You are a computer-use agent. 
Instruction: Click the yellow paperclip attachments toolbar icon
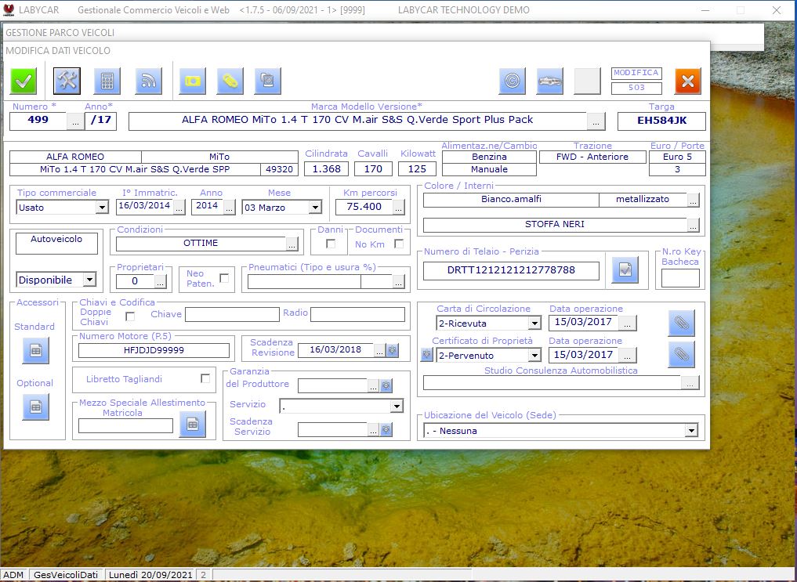point(230,81)
